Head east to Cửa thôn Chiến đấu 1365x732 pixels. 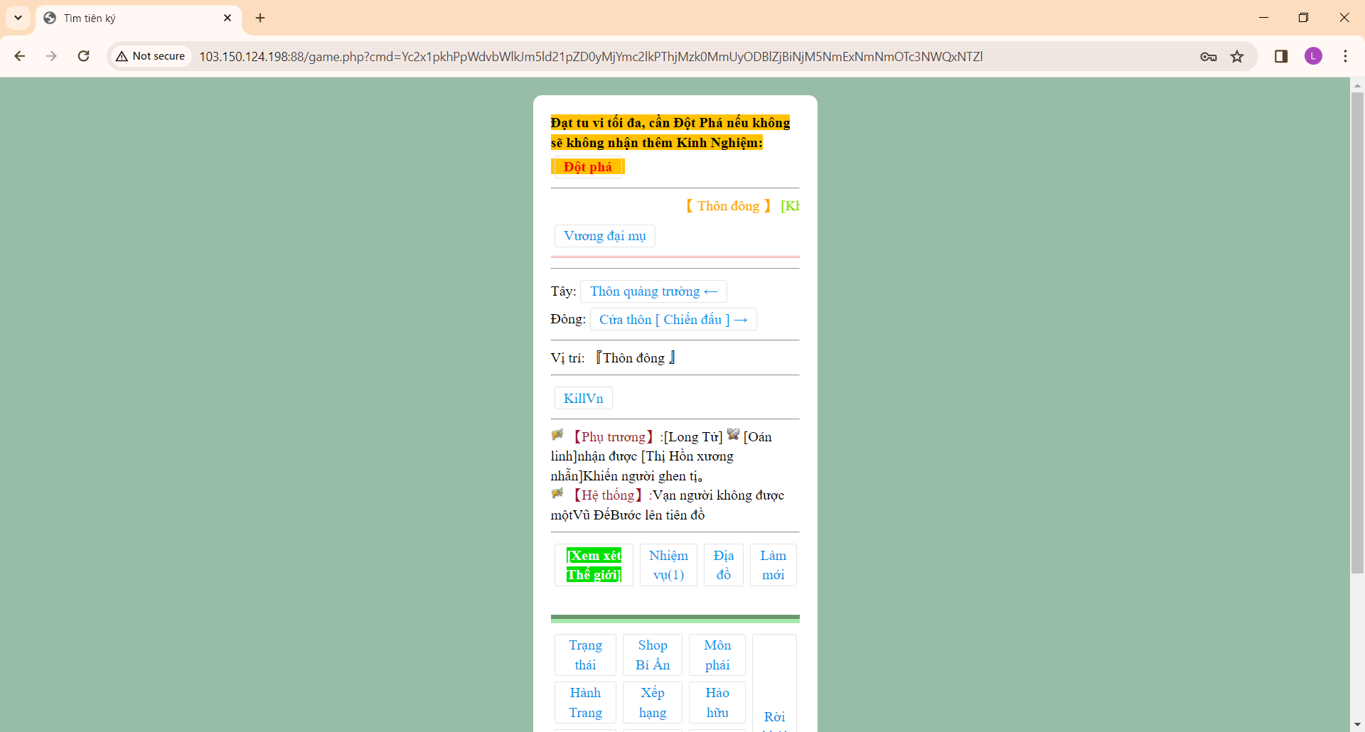pyautogui.click(x=673, y=320)
